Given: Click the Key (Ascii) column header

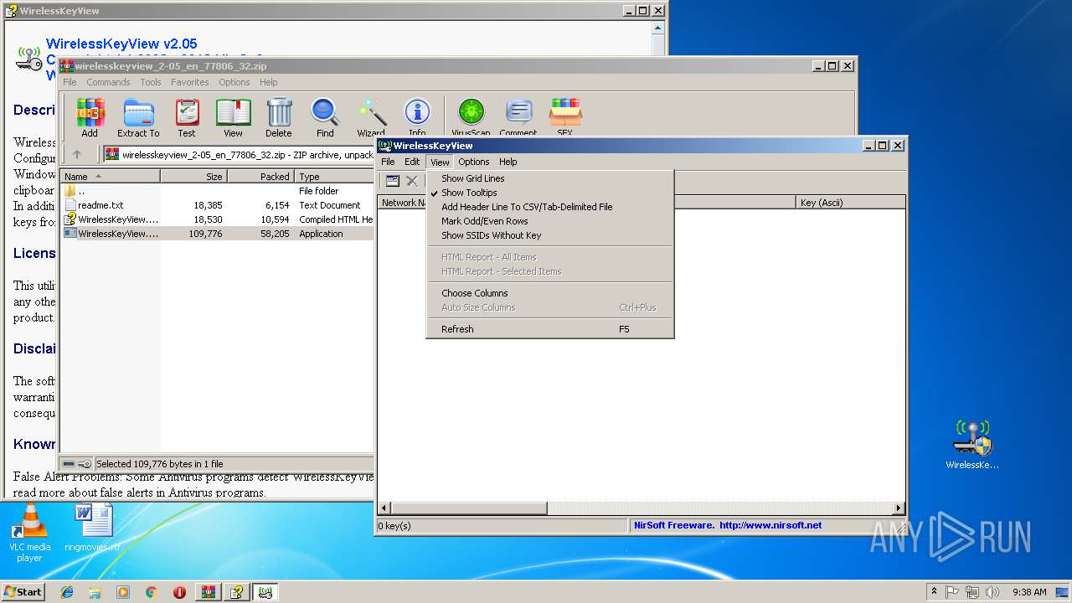Looking at the screenshot, I should (x=850, y=203).
